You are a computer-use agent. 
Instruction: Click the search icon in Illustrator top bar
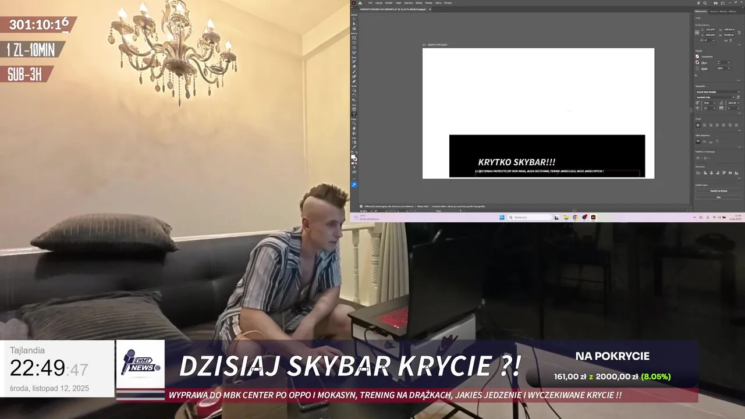coord(705,3)
